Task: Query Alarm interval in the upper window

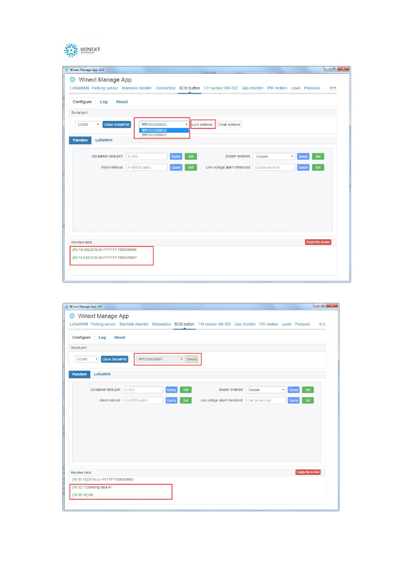Action: [x=176, y=167]
